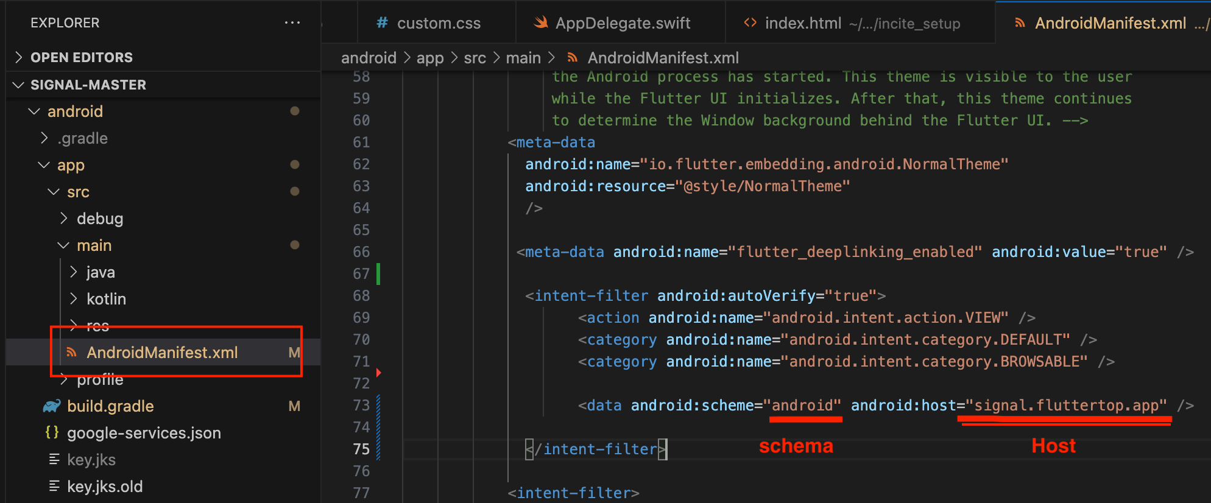Image resolution: width=1211 pixels, height=503 pixels.
Task: Click the AndroidManifest.xml icon in file tree
Action: pos(72,353)
